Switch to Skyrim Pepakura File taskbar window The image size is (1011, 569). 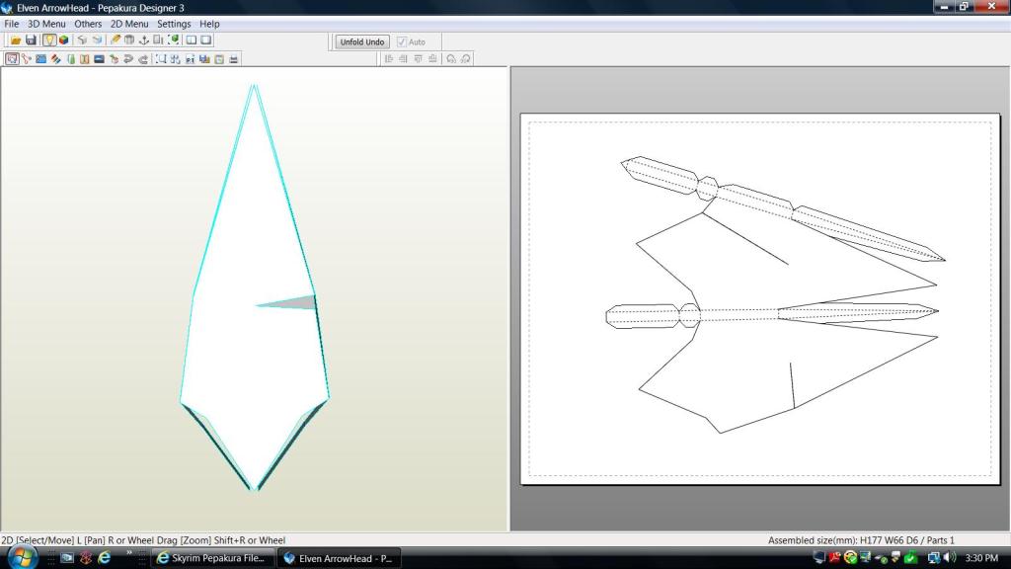tap(212, 559)
